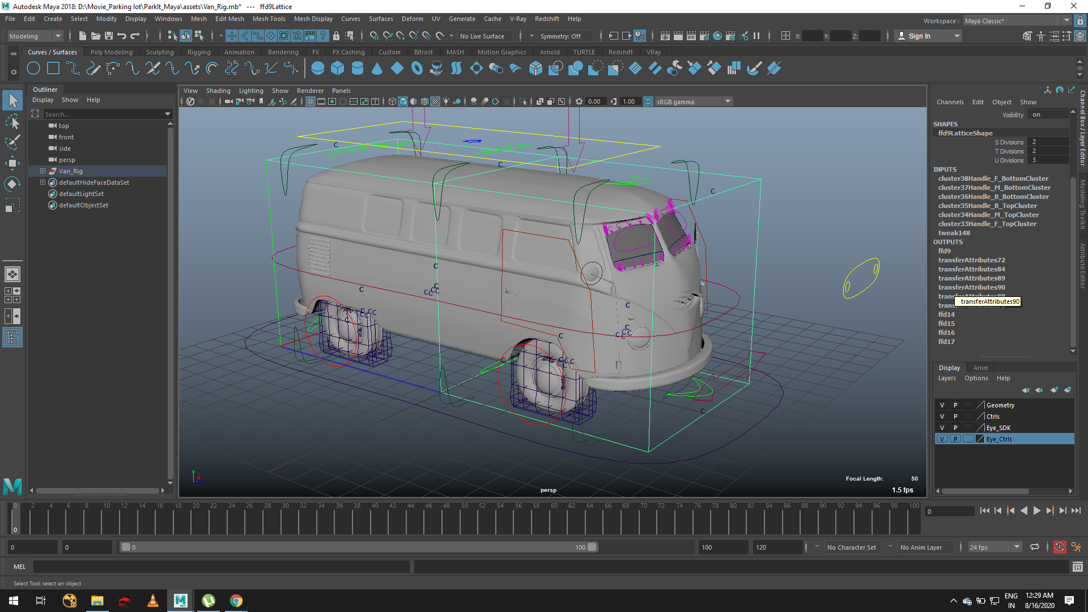Viewport: 1088px width, 612px height.
Task: Open VLC media player from taskbar
Action: (x=153, y=601)
